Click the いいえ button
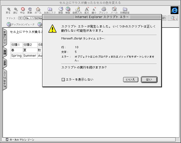Image resolution: width=181 pixels, height=143 pixels. point(131,80)
